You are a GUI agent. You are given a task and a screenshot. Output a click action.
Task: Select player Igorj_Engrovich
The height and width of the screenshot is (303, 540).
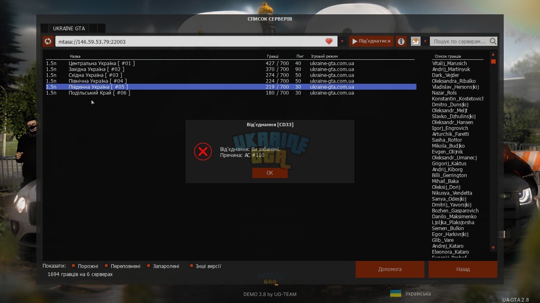click(x=450, y=128)
